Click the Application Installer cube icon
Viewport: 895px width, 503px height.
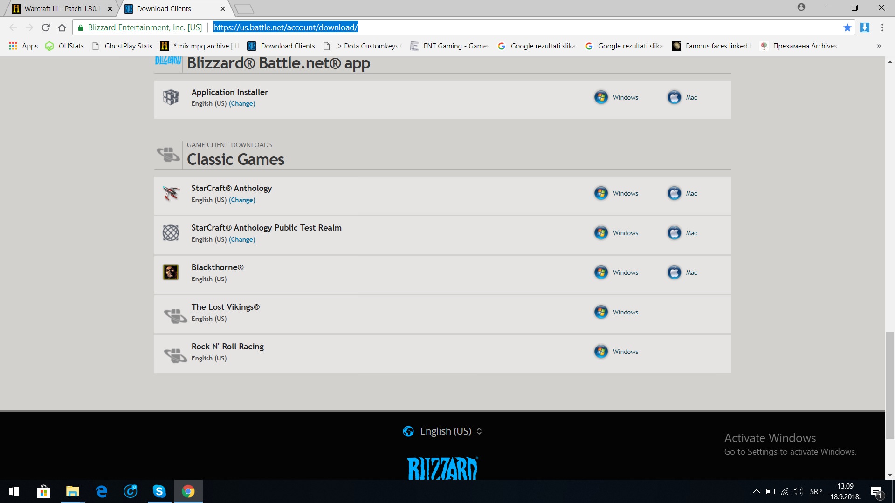[x=171, y=97]
